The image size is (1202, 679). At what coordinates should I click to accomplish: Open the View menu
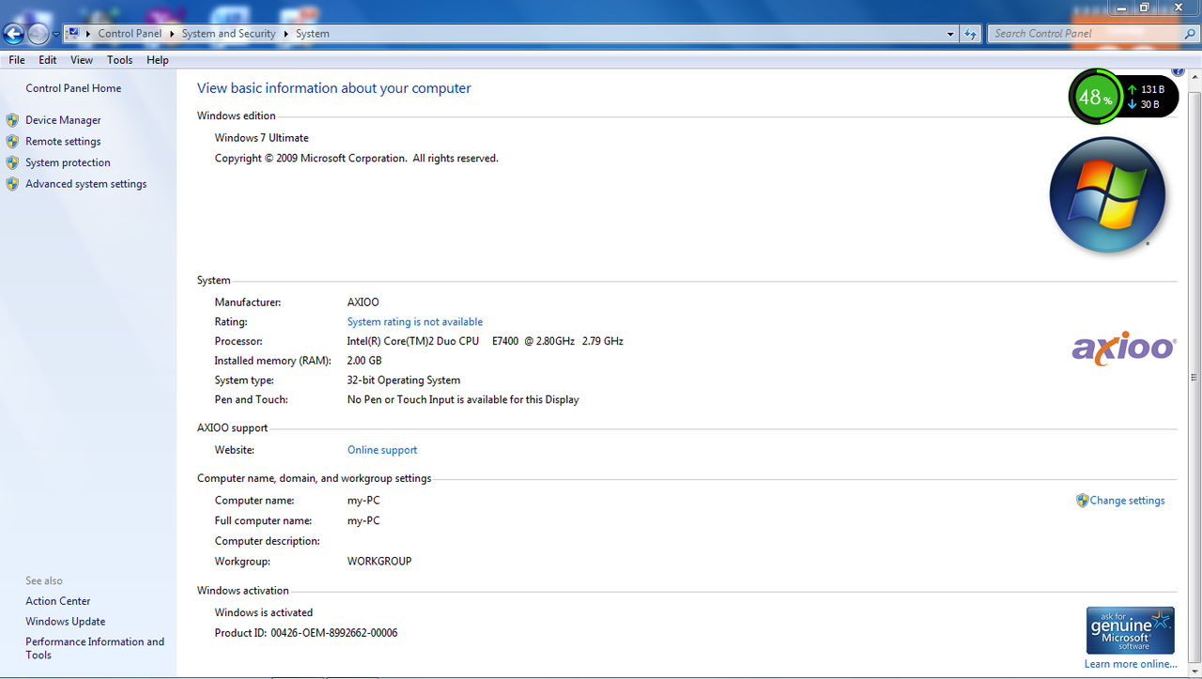coord(82,60)
